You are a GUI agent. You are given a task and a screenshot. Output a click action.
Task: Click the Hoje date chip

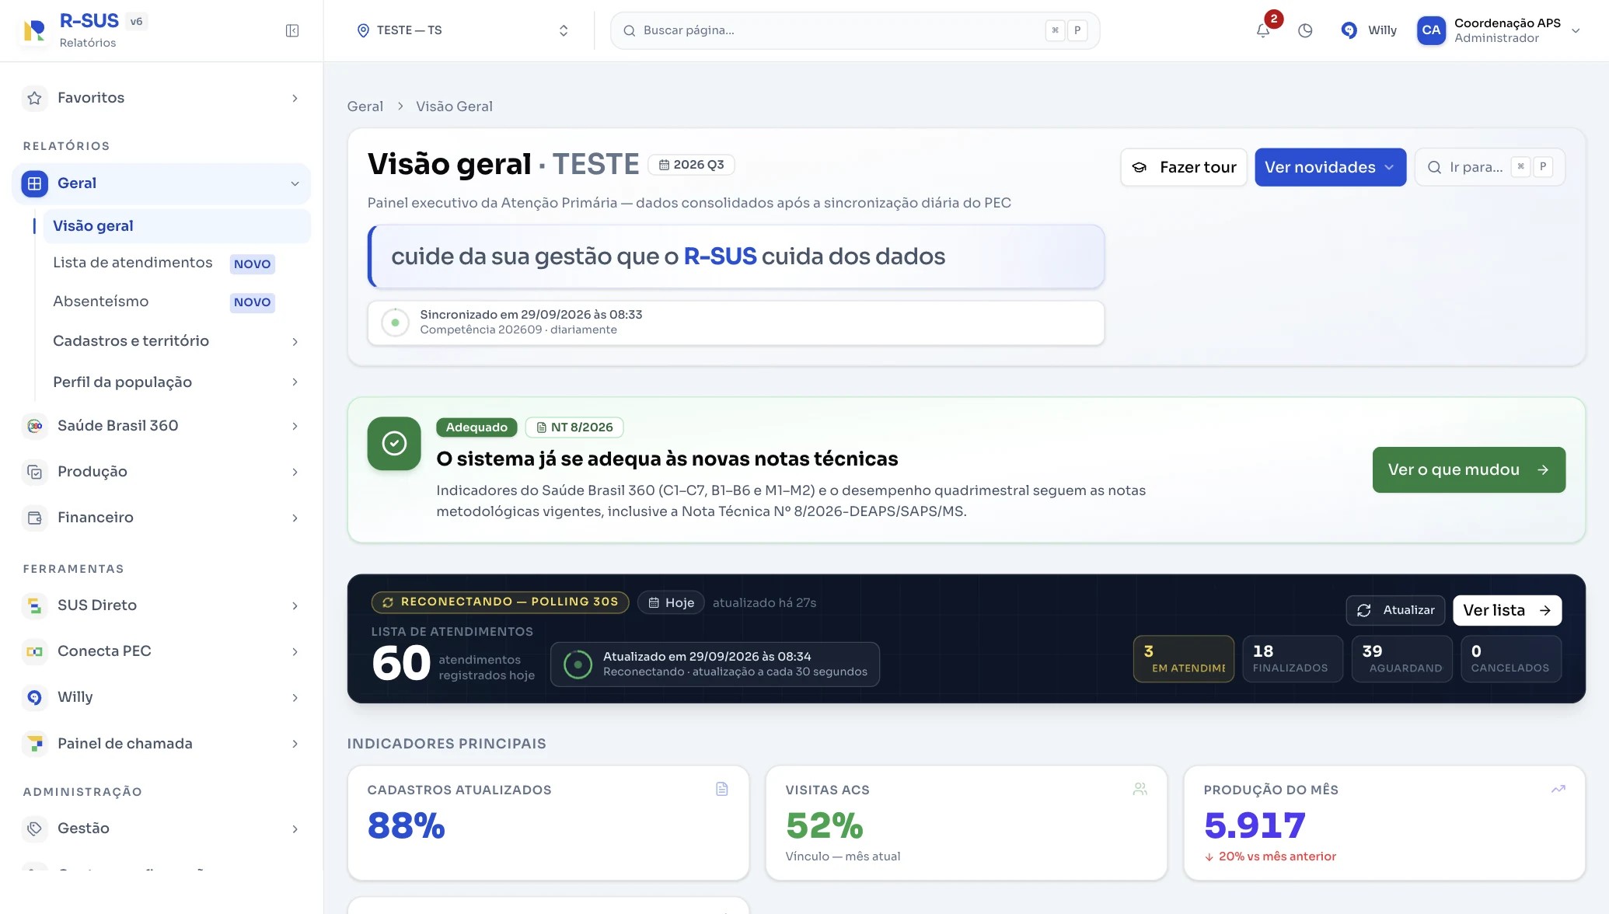click(671, 602)
